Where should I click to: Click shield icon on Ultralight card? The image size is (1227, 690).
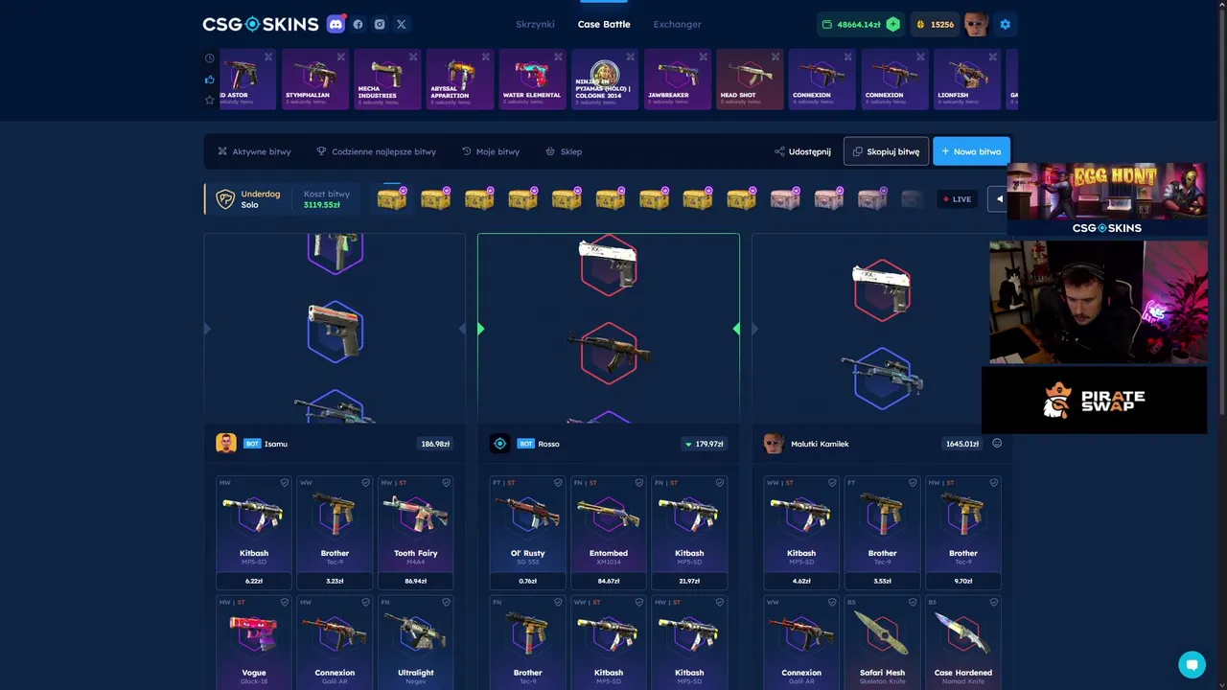click(x=446, y=602)
